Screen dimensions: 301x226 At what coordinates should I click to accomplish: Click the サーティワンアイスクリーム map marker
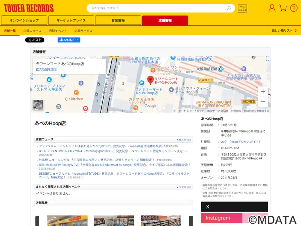[x=153, y=70]
